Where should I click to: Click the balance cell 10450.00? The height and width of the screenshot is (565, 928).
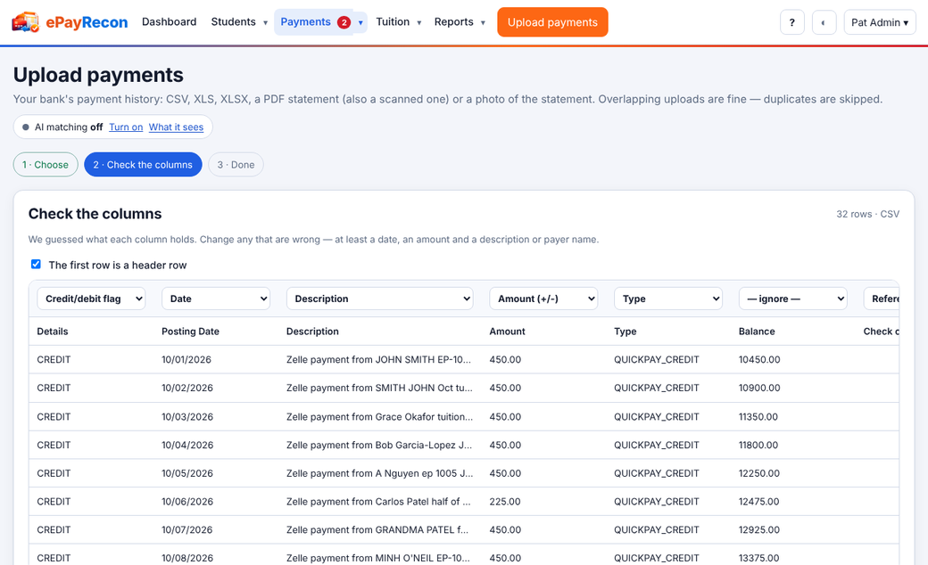759,359
